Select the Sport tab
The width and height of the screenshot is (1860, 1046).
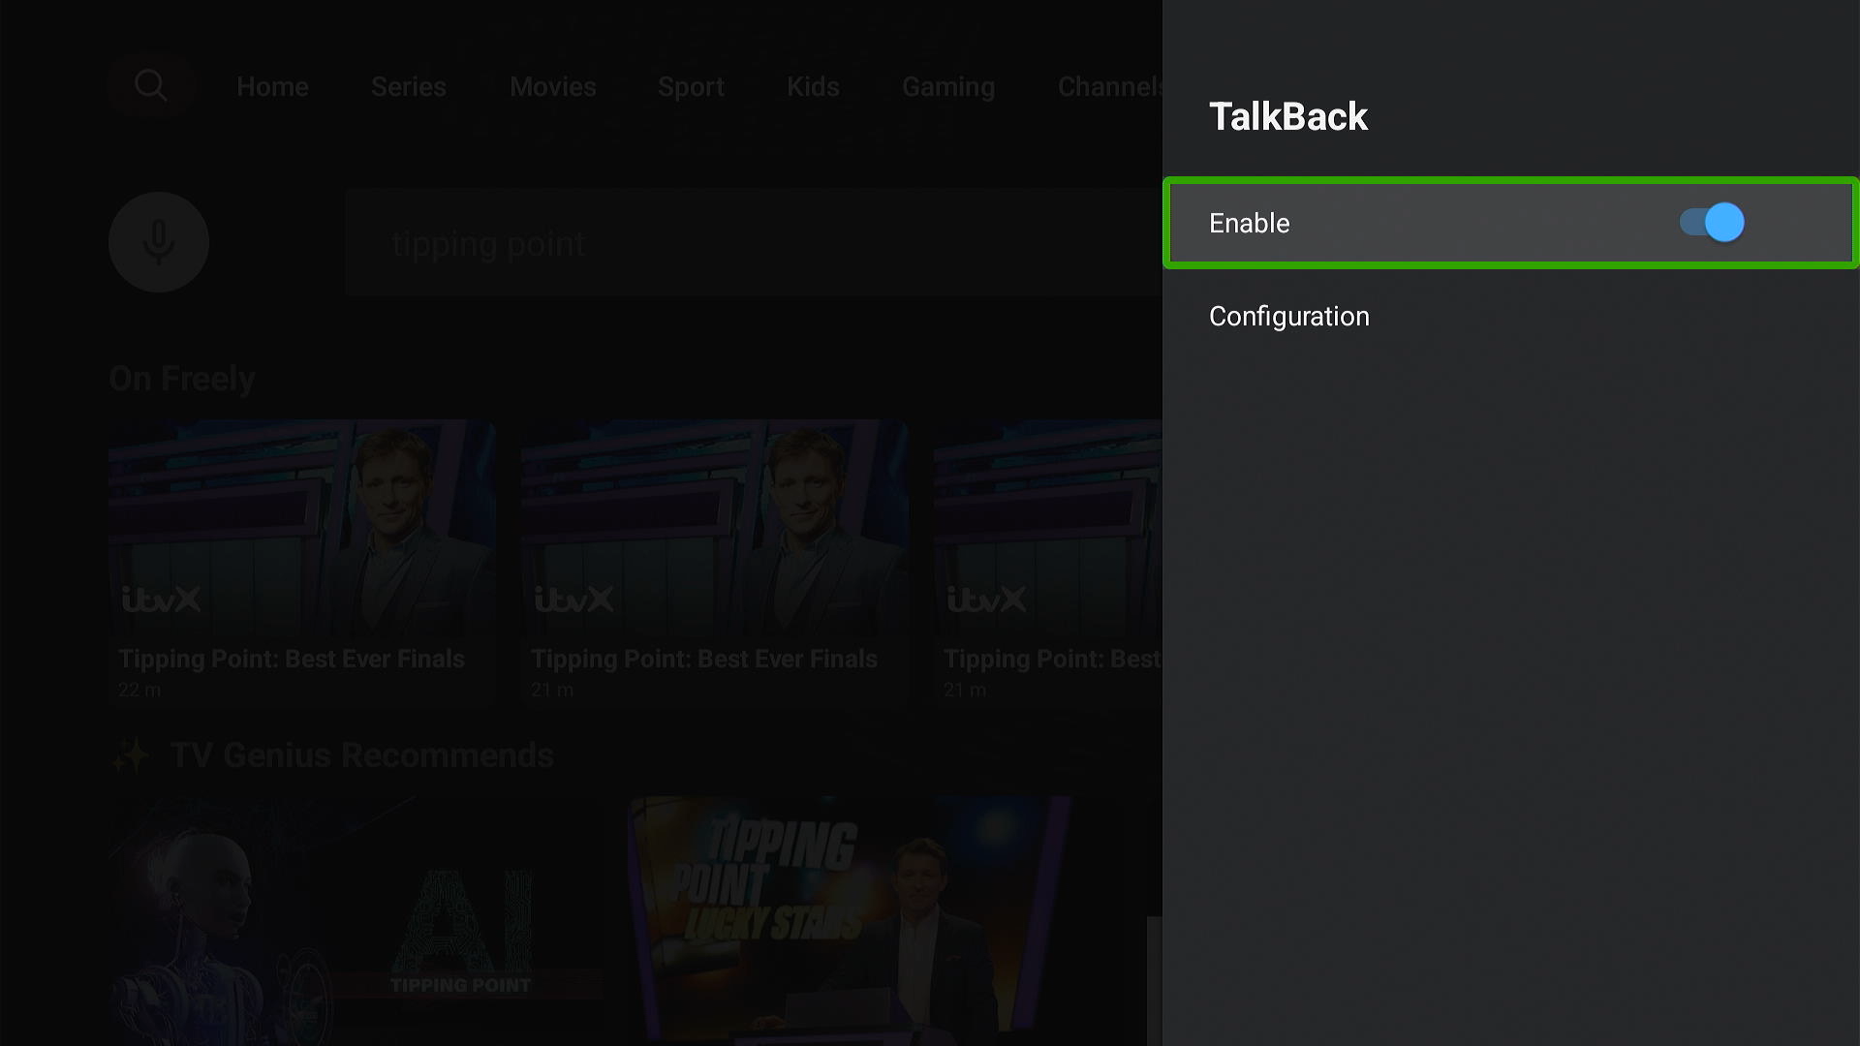(691, 87)
